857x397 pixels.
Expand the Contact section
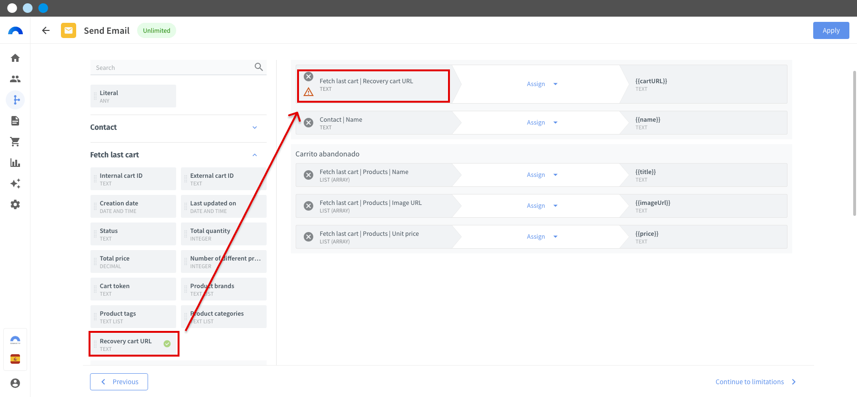click(x=255, y=127)
